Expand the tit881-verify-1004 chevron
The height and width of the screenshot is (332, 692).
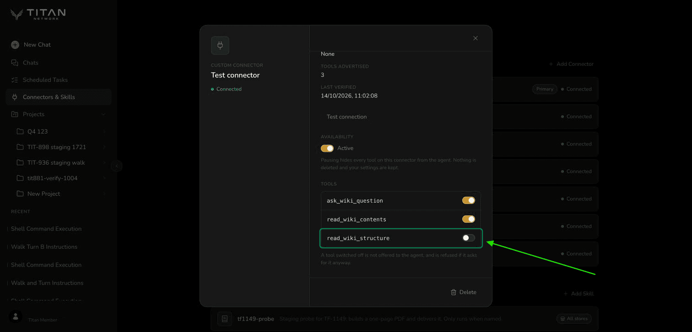(104, 178)
